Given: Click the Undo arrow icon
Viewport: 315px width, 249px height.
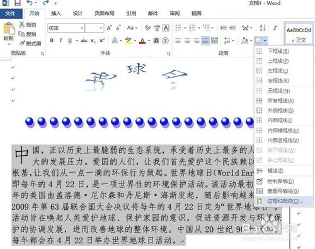Looking at the screenshot, I should [30, 3].
